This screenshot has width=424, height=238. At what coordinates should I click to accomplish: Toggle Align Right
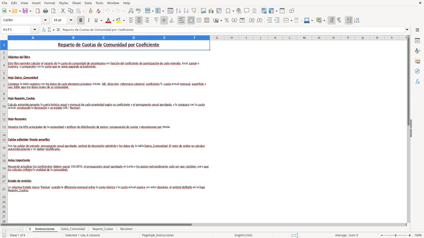(147, 20)
